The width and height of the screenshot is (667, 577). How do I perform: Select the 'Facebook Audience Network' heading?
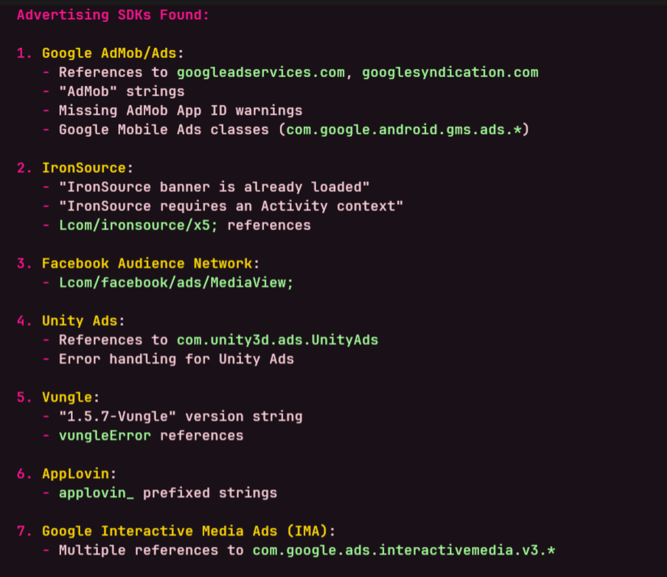click(147, 264)
